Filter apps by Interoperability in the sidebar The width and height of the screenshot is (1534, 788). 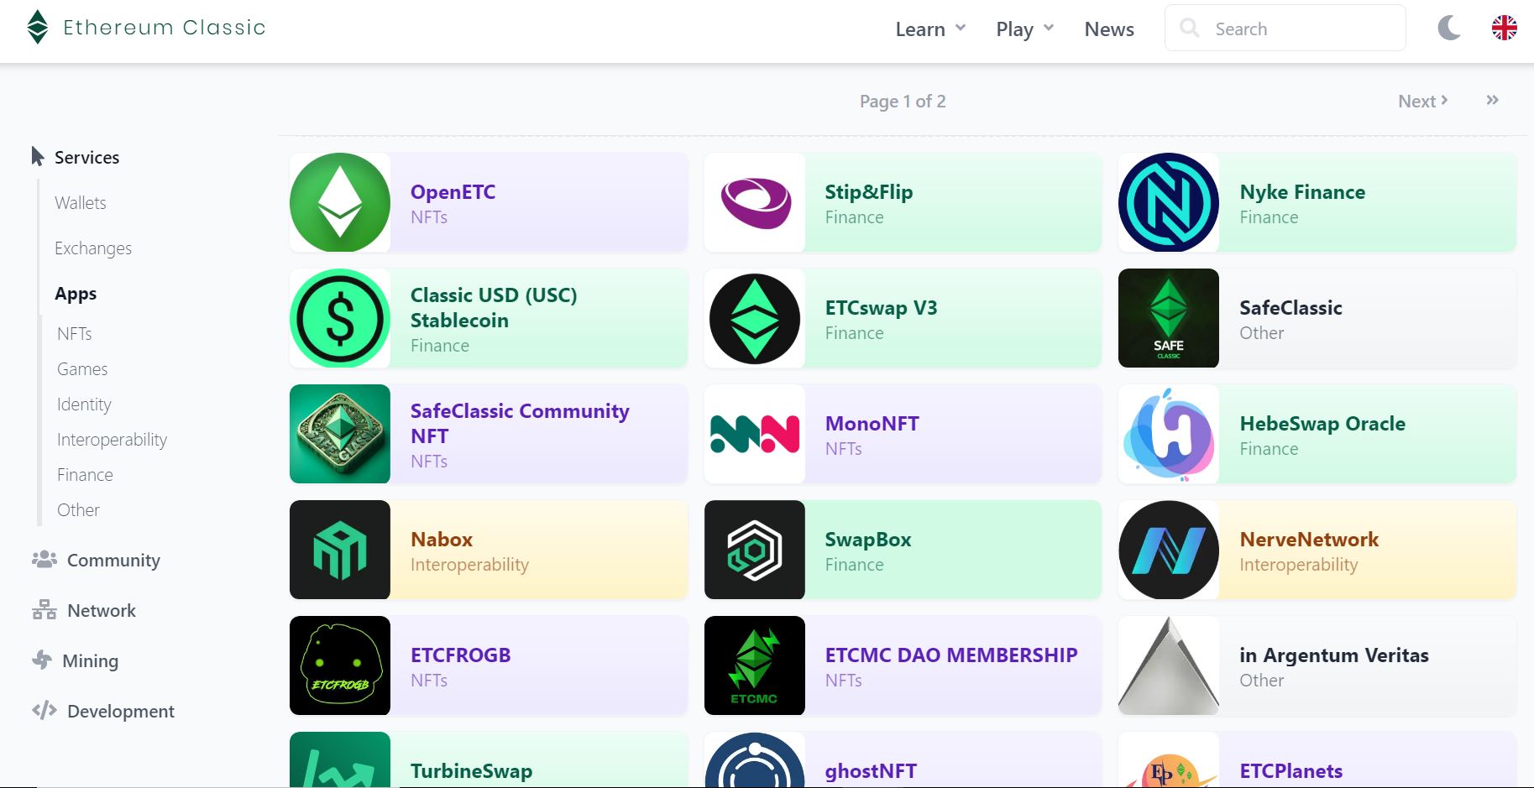click(x=112, y=439)
